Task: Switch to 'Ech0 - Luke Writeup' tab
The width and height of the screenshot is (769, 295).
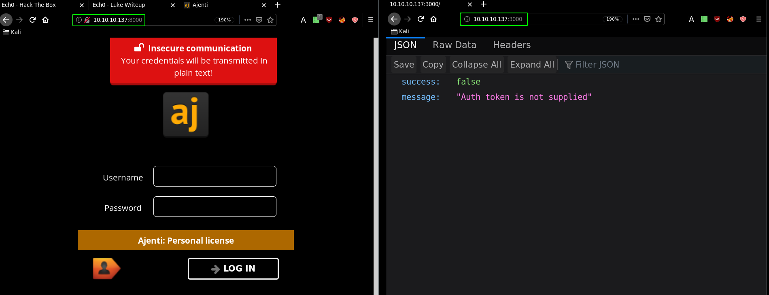Action: (119, 5)
